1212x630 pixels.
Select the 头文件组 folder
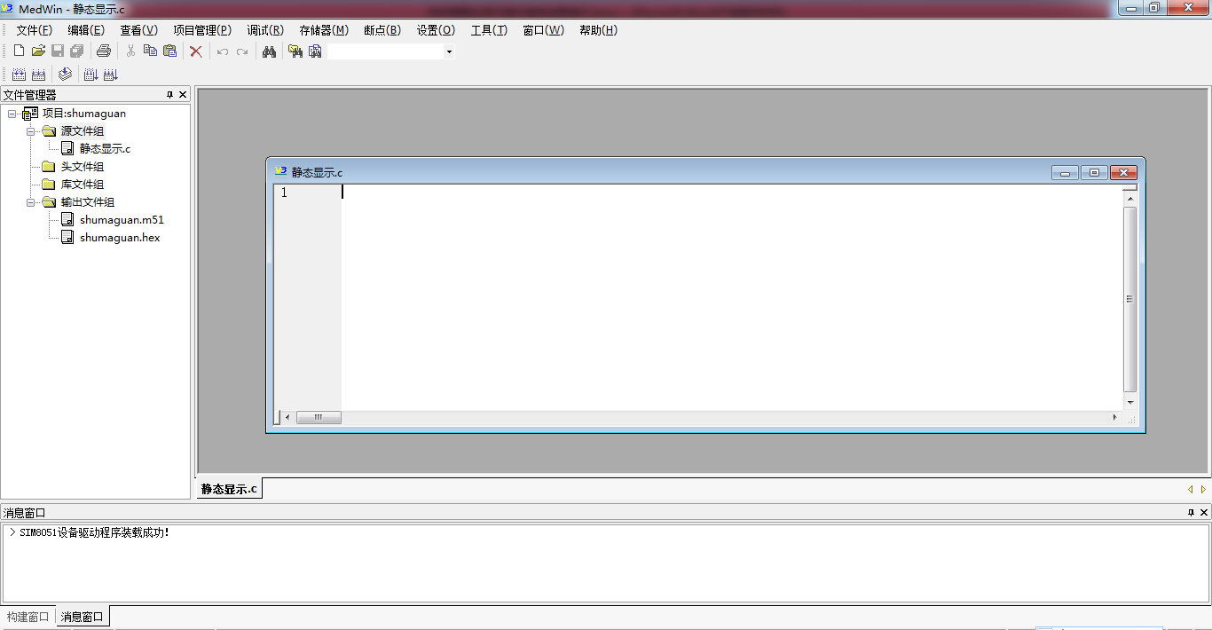pos(83,167)
